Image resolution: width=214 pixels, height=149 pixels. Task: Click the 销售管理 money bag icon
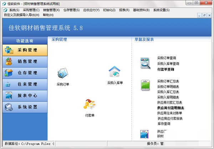(9, 61)
